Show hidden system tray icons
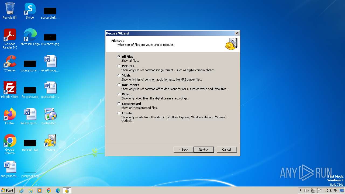 tap(301, 190)
